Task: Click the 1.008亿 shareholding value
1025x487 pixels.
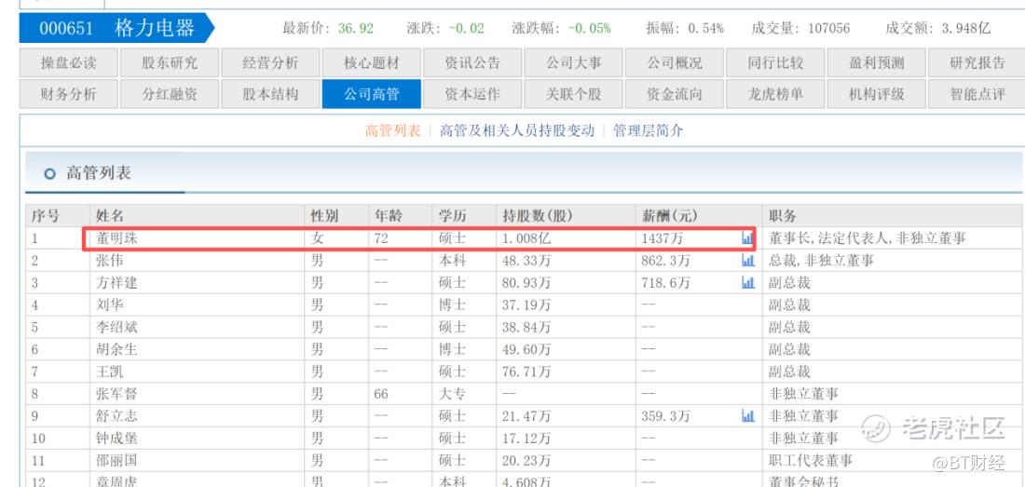Action: (526, 238)
